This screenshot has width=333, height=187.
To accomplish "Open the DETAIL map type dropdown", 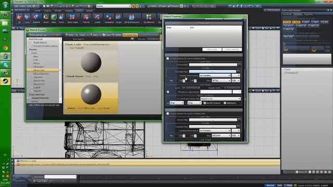I will (221, 81).
